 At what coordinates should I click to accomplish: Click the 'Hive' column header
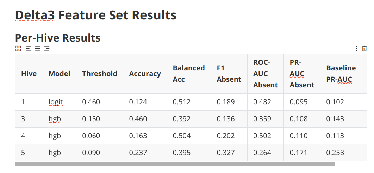click(x=29, y=74)
